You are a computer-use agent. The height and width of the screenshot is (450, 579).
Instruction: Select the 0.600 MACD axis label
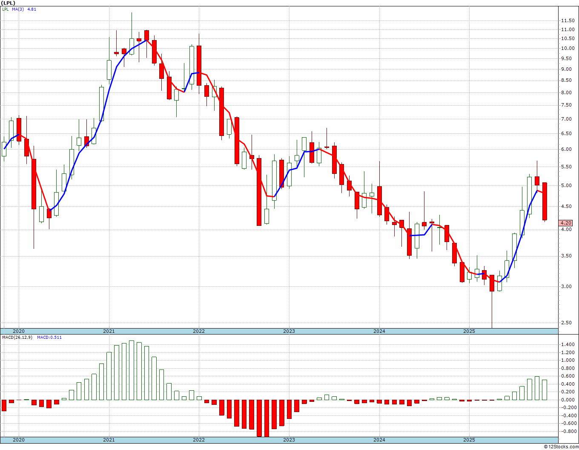pyautogui.click(x=567, y=376)
